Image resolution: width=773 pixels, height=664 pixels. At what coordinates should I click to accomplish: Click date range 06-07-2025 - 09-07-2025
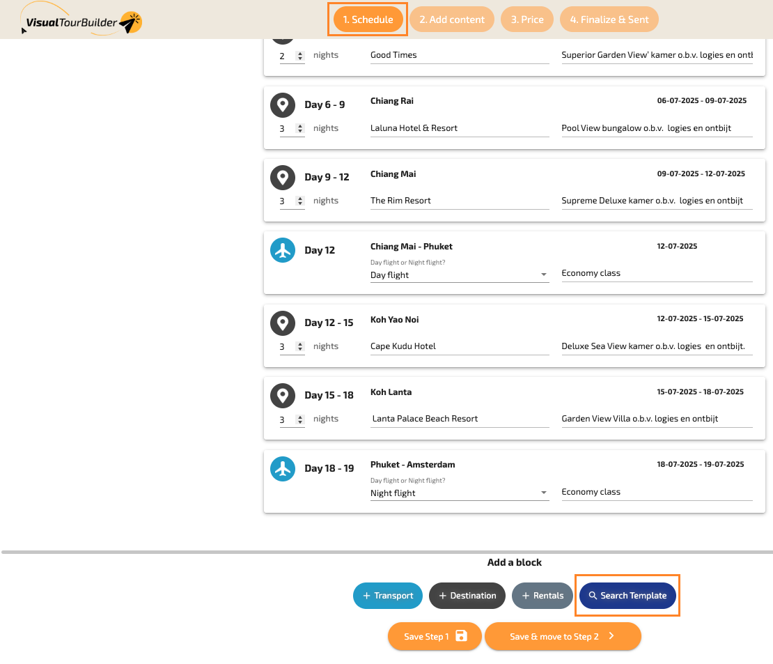(701, 100)
